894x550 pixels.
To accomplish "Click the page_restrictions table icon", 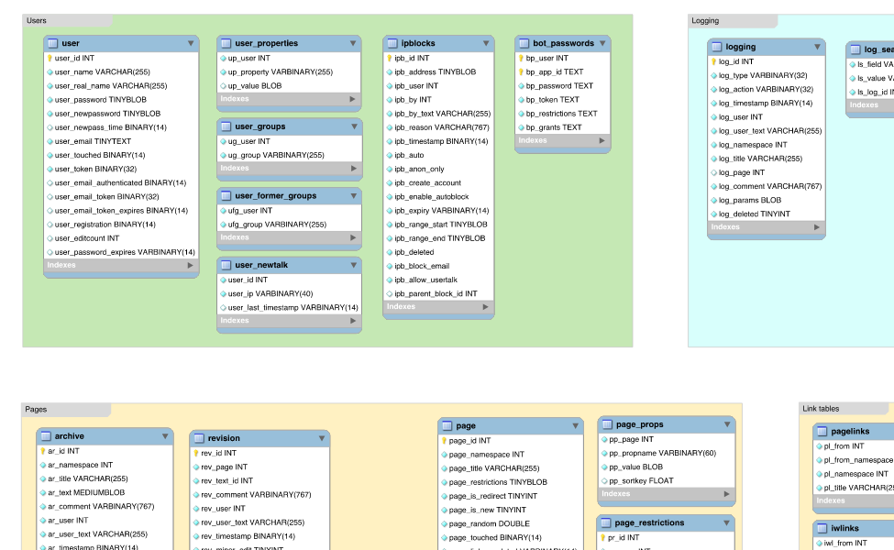I will pos(606,522).
